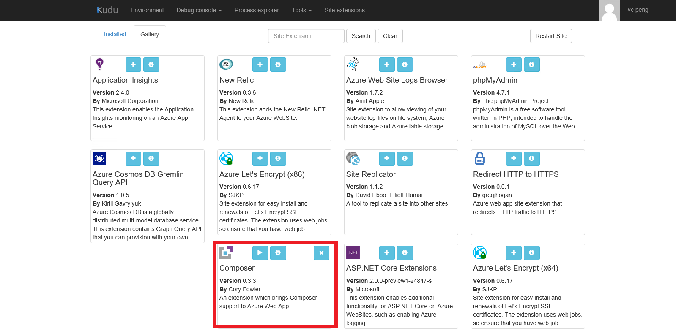Viewport: 676px width, 331px height.
Task: Click 'By The phpMyAdmin Project' text
Action: 511,101
